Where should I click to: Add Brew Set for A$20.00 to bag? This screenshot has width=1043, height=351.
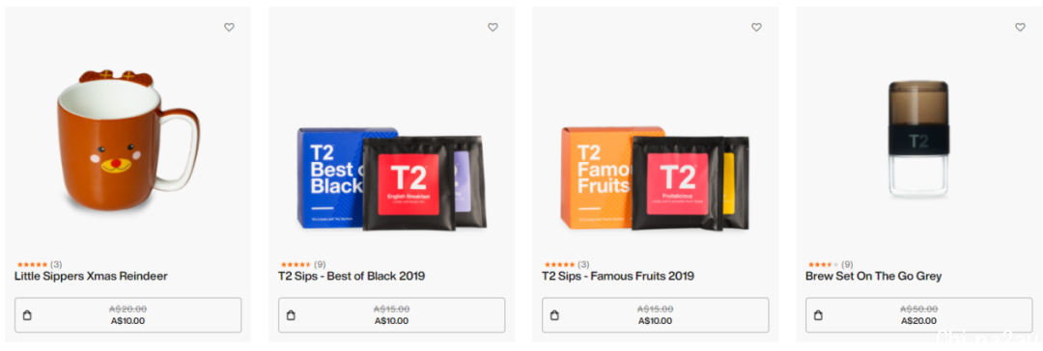point(919,315)
